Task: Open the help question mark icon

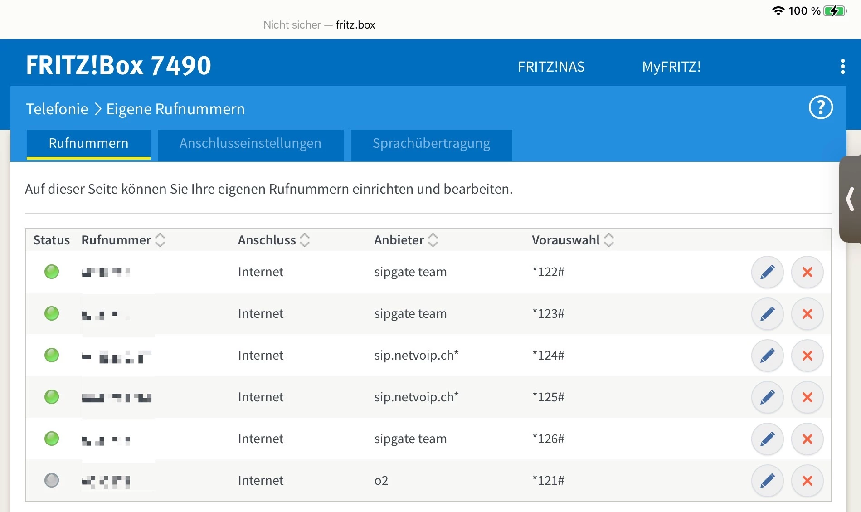Action: (821, 107)
